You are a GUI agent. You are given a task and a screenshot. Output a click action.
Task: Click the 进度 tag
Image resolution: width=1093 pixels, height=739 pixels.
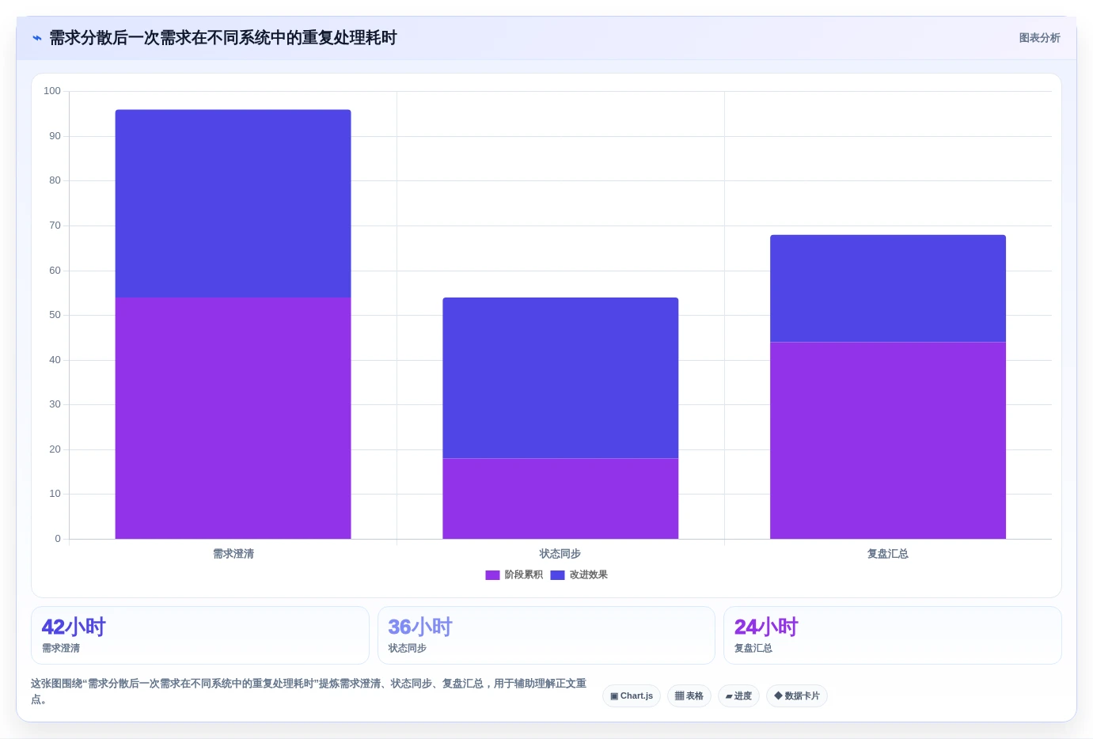[738, 696]
